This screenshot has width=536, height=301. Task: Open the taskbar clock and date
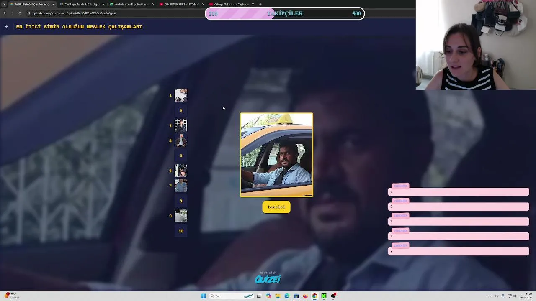[526, 296]
